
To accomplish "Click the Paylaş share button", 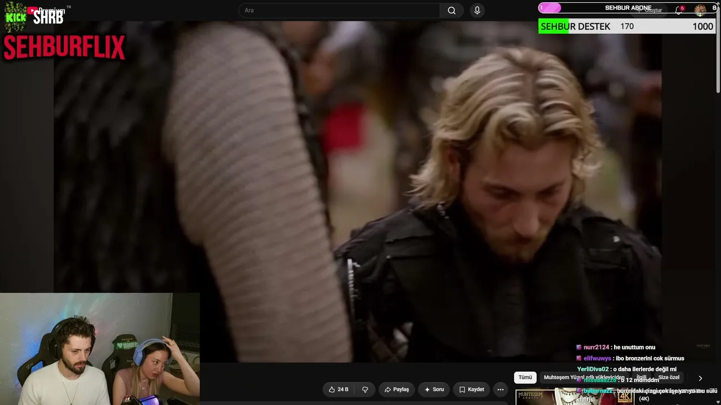I will [x=397, y=389].
